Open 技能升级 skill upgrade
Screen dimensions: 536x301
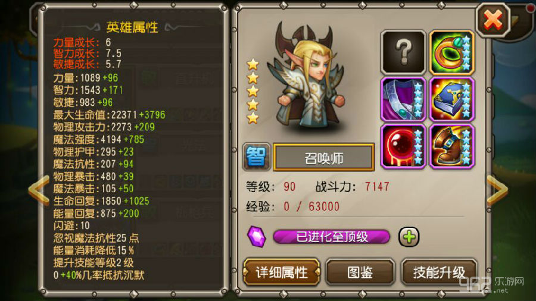coord(439,272)
